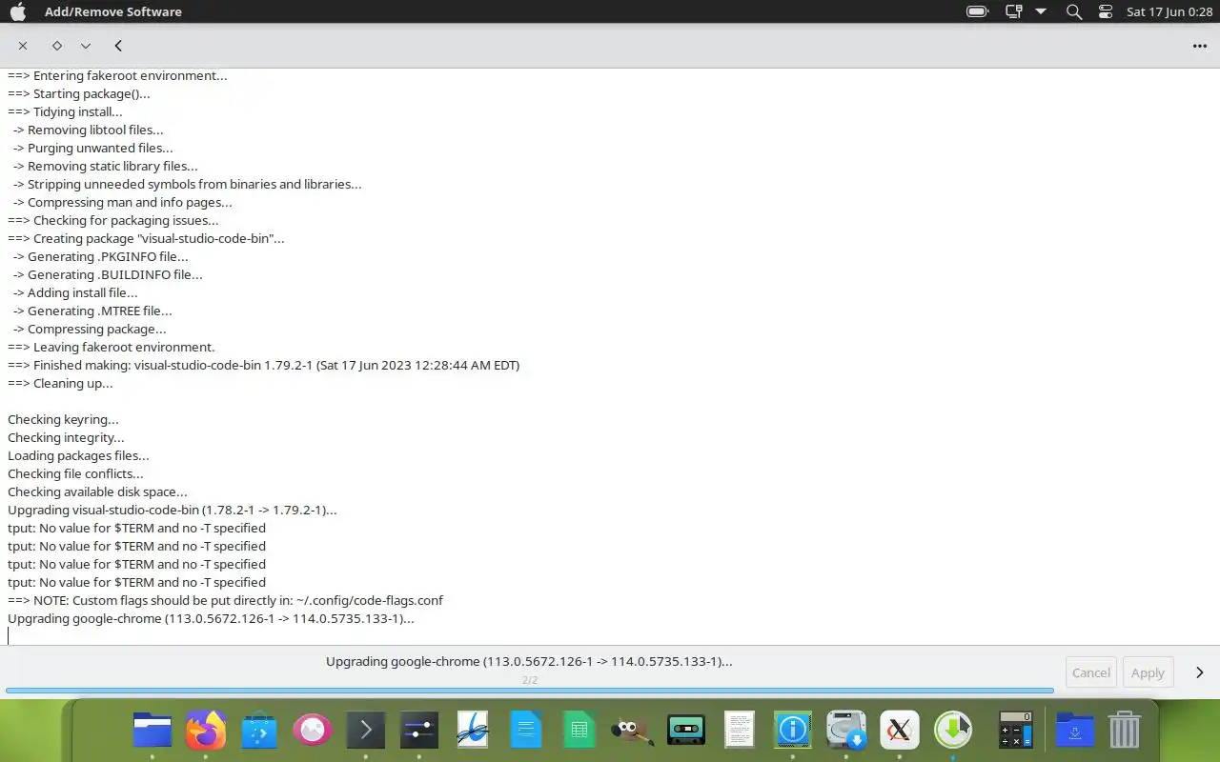Open the calculator from the dock

pos(1016,731)
